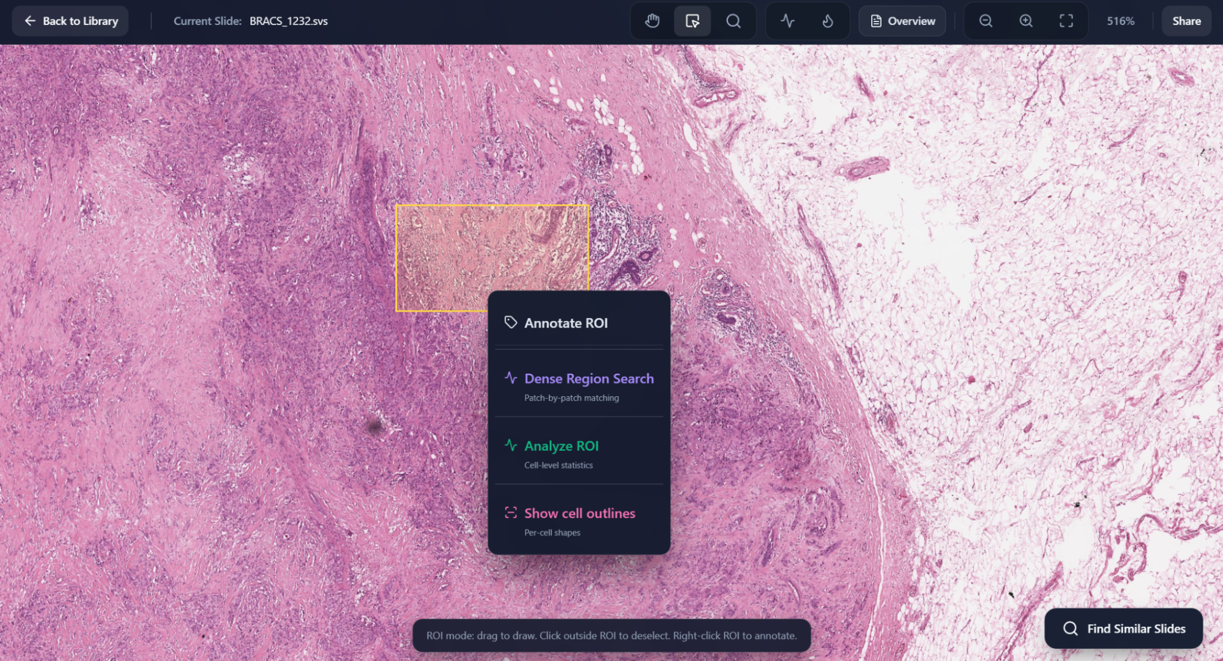Open Find Similar Slides

coord(1124,629)
